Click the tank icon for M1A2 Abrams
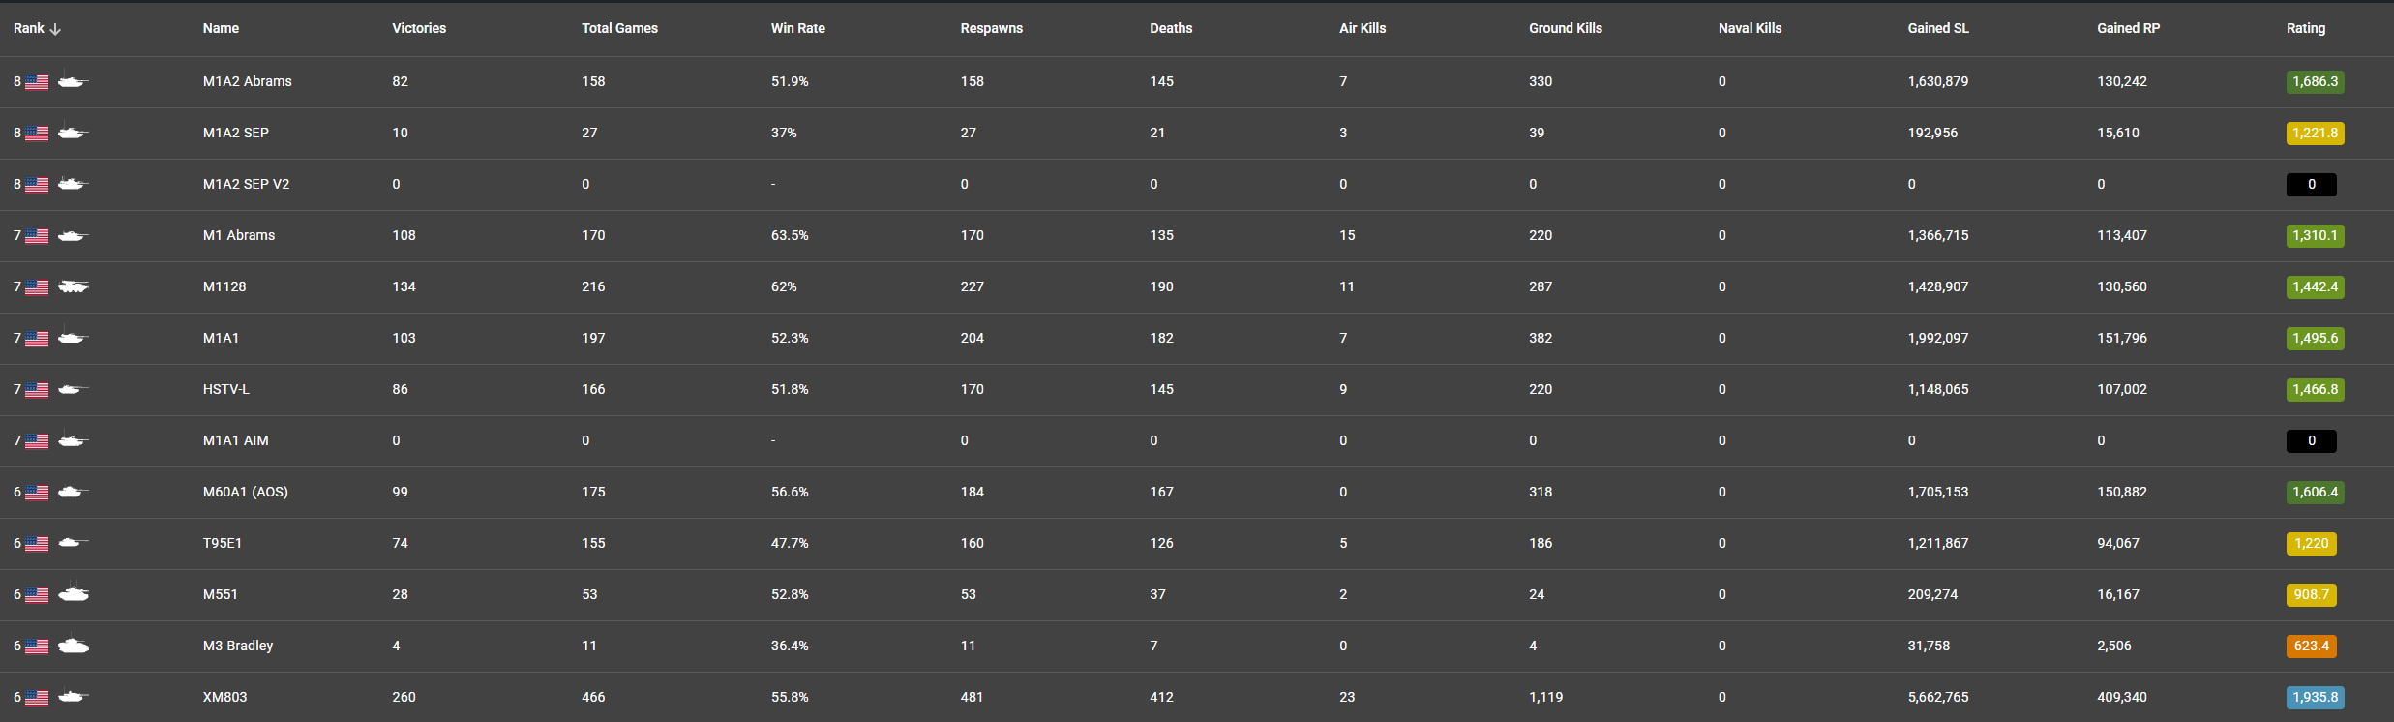This screenshot has height=722, width=2394. click(x=73, y=82)
